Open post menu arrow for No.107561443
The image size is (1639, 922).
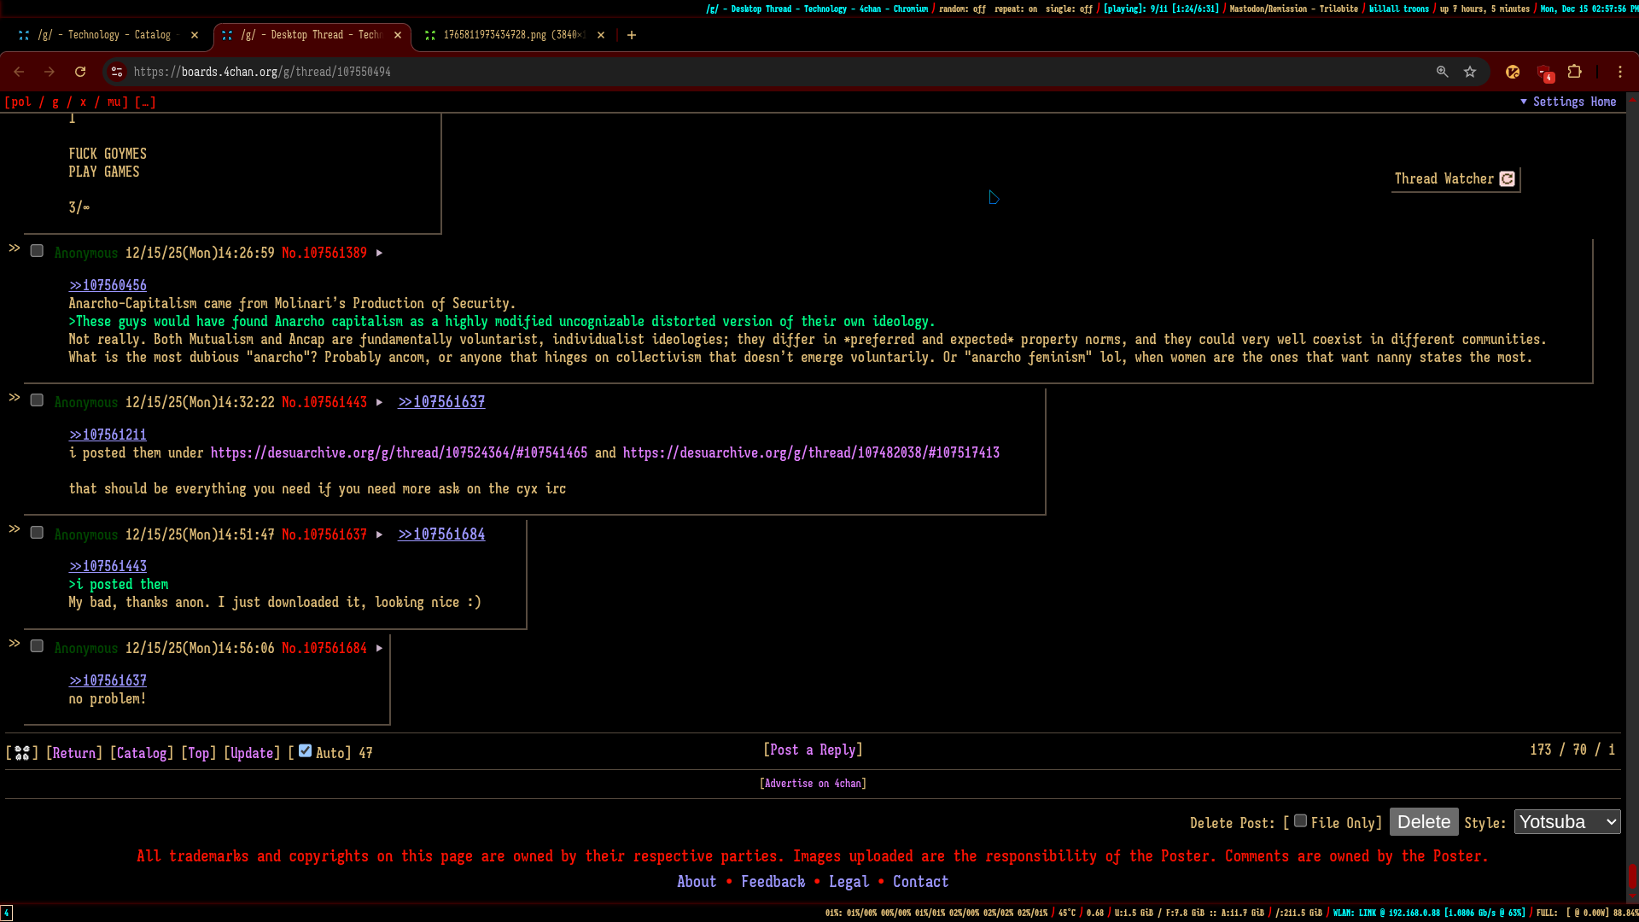click(380, 402)
